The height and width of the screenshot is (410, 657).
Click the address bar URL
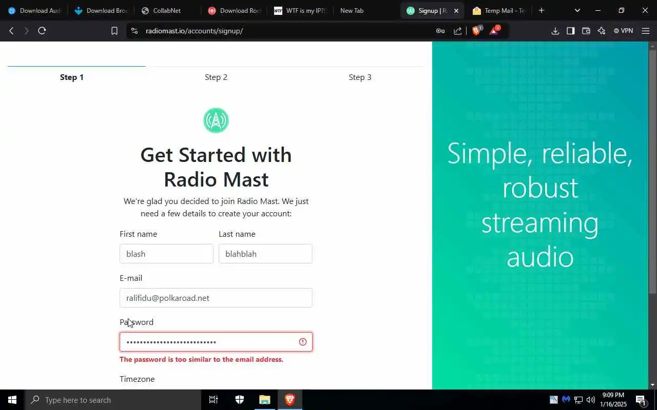[x=194, y=31]
